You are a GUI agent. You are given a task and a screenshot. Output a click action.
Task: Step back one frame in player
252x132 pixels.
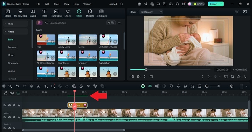pos(132,77)
